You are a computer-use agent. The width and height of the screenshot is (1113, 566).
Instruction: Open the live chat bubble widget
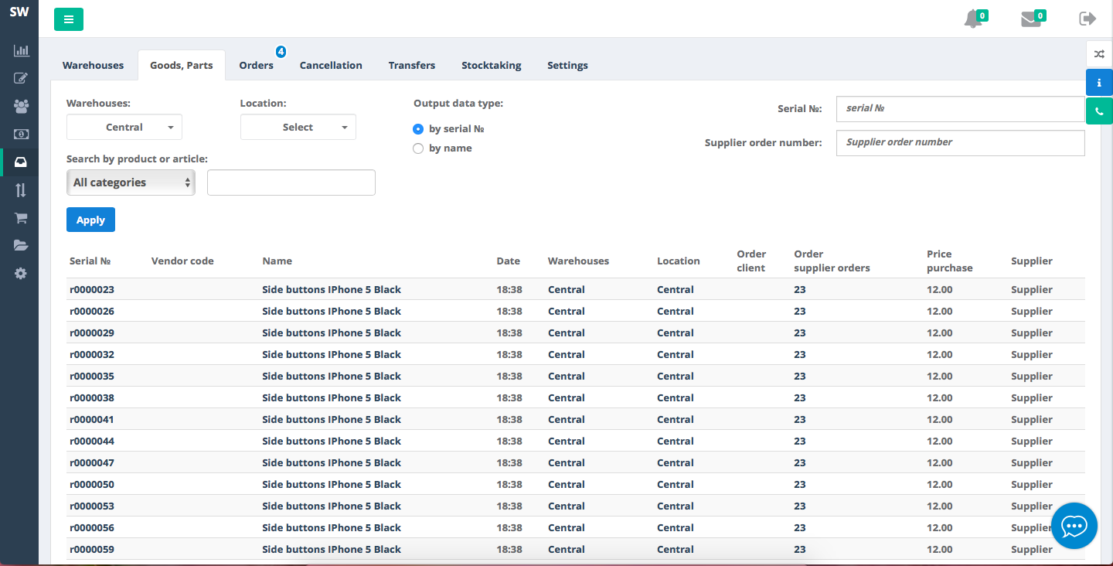click(1074, 526)
